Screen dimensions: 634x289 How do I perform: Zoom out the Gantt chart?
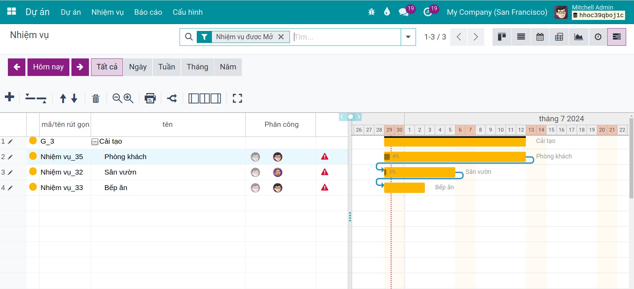pyautogui.click(x=117, y=98)
